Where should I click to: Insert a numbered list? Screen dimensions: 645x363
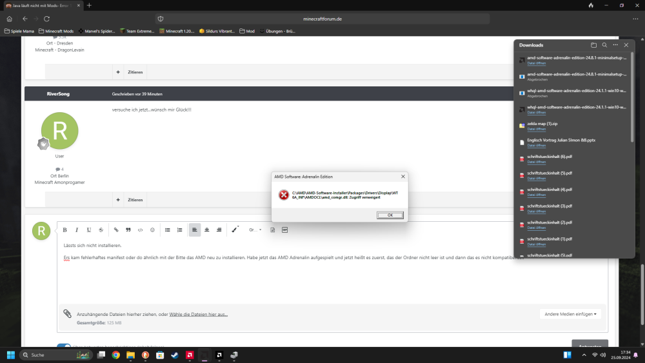pyautogui.click(x=179, y=230)
